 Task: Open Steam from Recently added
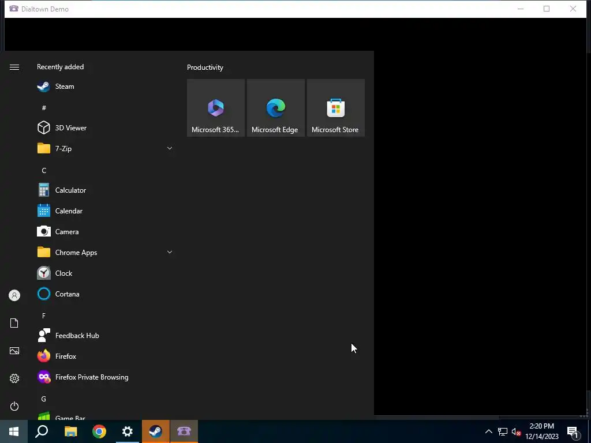pyautogui.click(x=105, y=87)
